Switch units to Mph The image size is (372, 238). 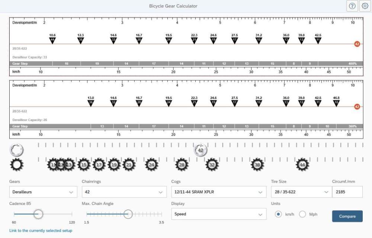pos(302,214)
